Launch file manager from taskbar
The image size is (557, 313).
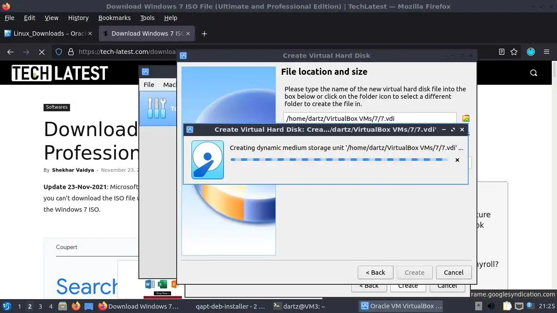point(62,306)
